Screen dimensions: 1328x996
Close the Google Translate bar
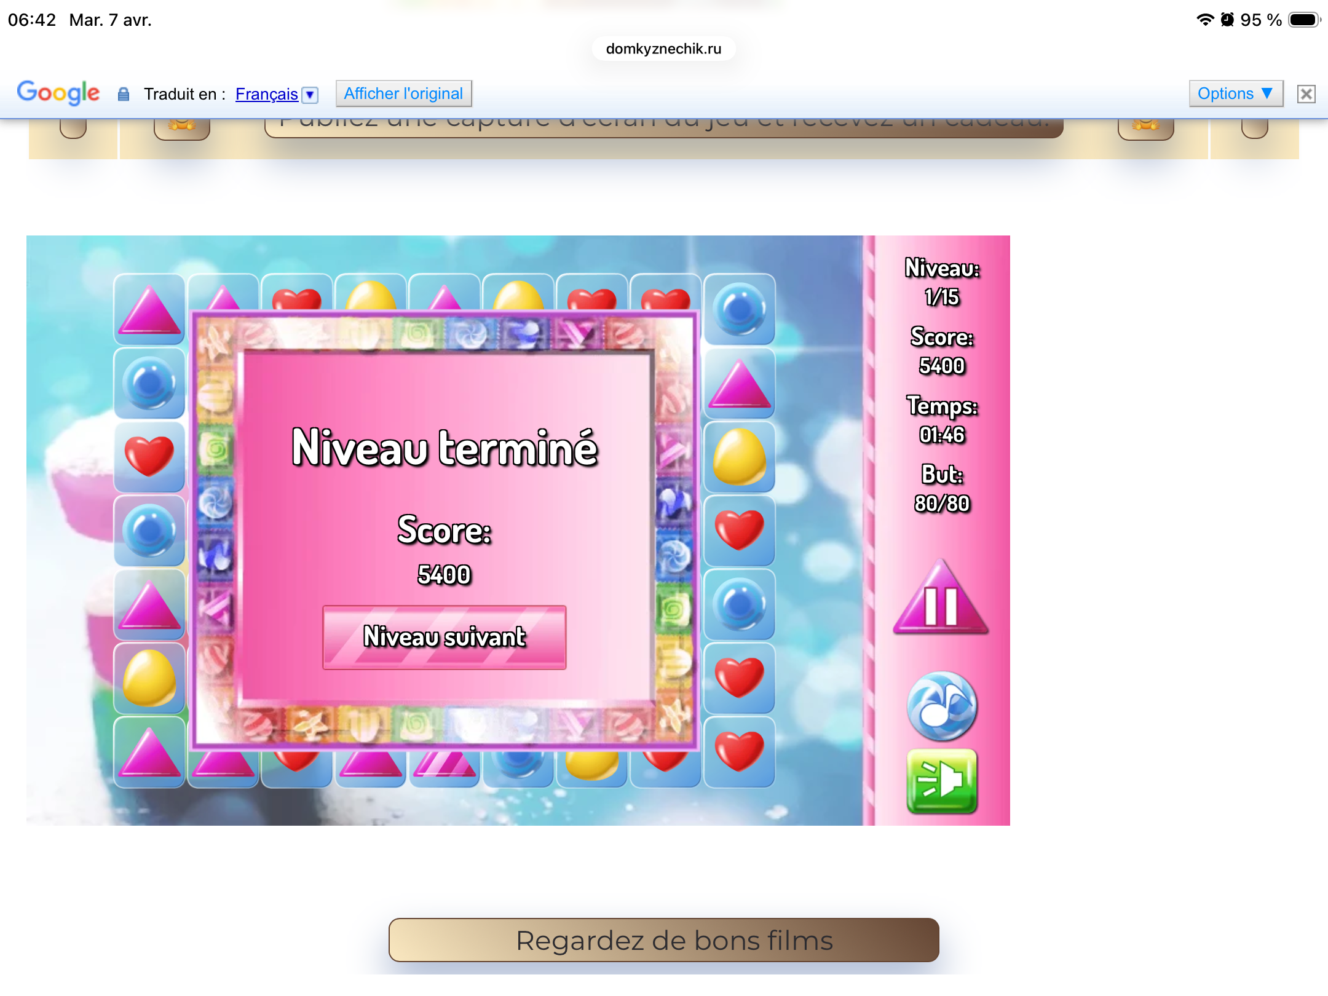coord(1306,94)
